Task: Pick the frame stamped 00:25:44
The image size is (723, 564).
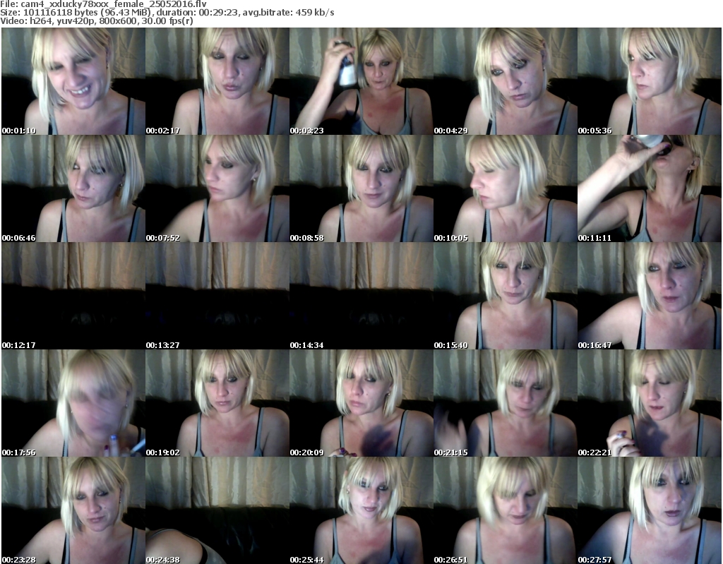Action: point(361,510)
